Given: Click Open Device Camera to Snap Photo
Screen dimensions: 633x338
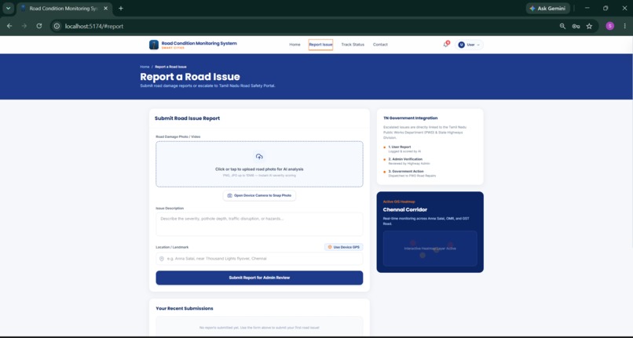Looking at the screenshot, I should (x=259, y=195).
